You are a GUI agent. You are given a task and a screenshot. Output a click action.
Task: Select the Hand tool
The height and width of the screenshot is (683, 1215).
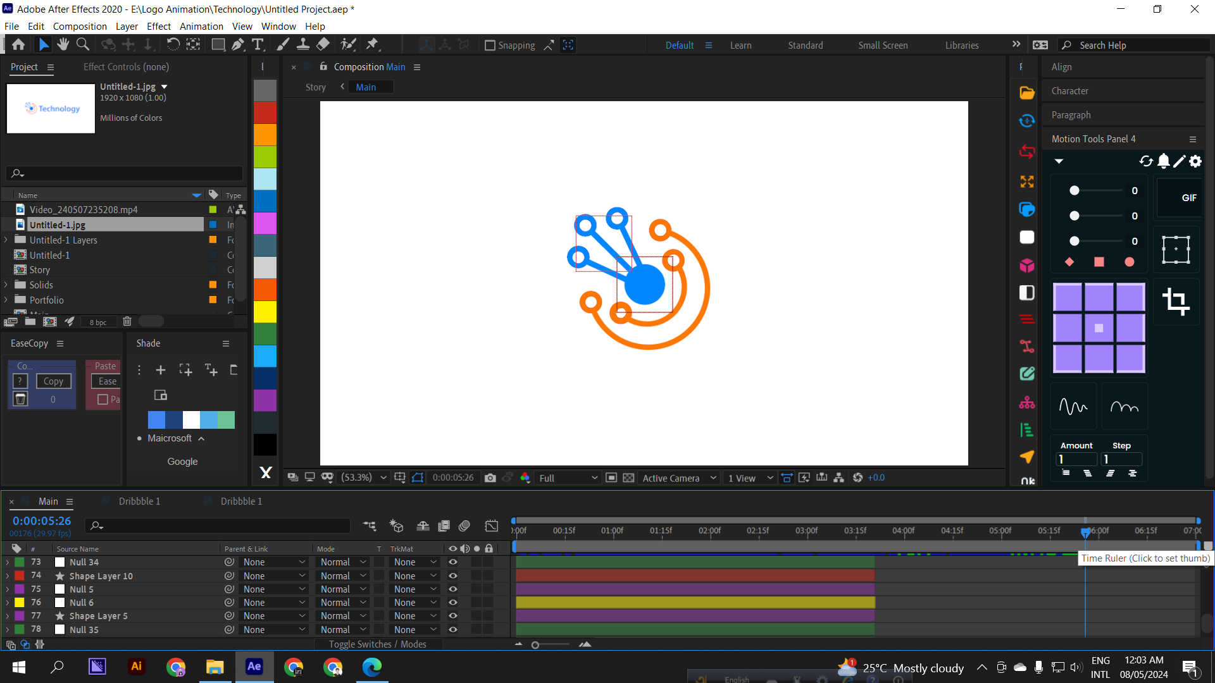pyautogui.click(x=63, y=44)
